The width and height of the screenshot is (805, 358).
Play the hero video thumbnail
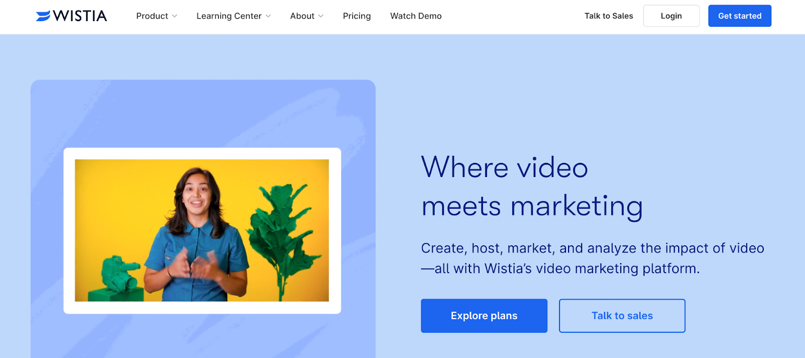click(x=202, y=231)
